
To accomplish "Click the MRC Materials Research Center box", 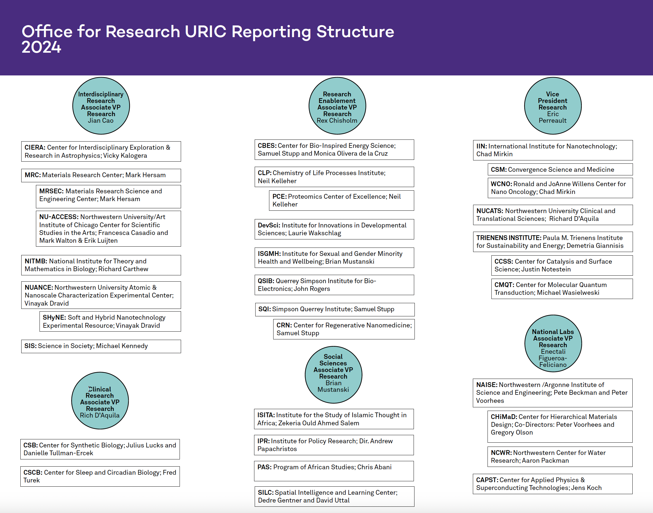I will pyautogui.click(x=101, y=175).
